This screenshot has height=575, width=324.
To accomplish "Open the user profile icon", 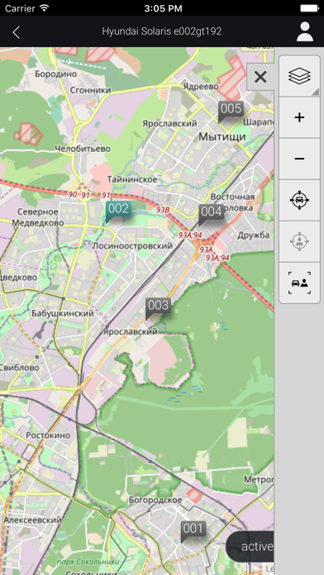I will point(305,31).
